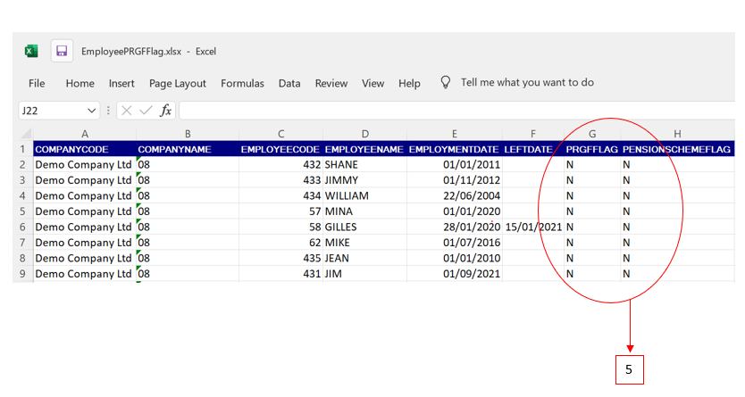This screenshot has width=745, height=397.
Task: Switch to the Home tab
Action: pyautogui.click(x=80, y=83)
